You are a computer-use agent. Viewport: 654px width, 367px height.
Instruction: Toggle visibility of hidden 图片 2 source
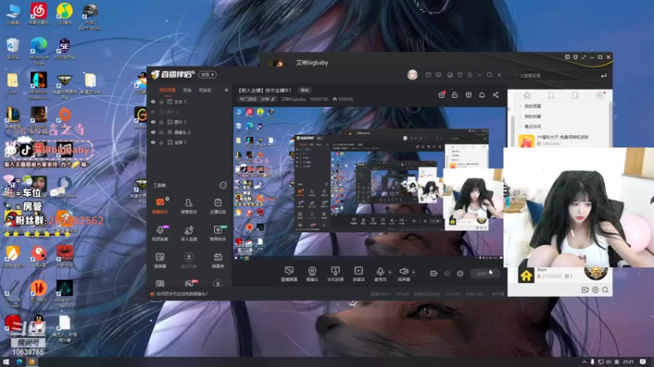click(153, 112)
